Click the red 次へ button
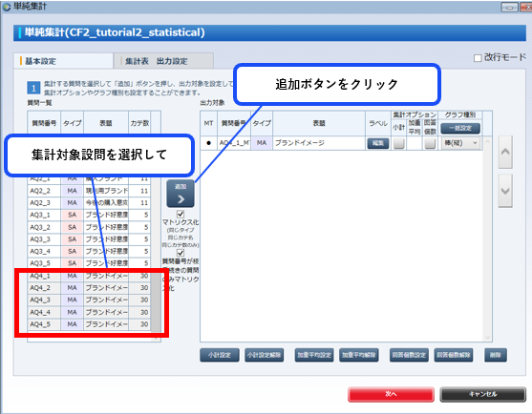532x414 pixels. [391, 394]
